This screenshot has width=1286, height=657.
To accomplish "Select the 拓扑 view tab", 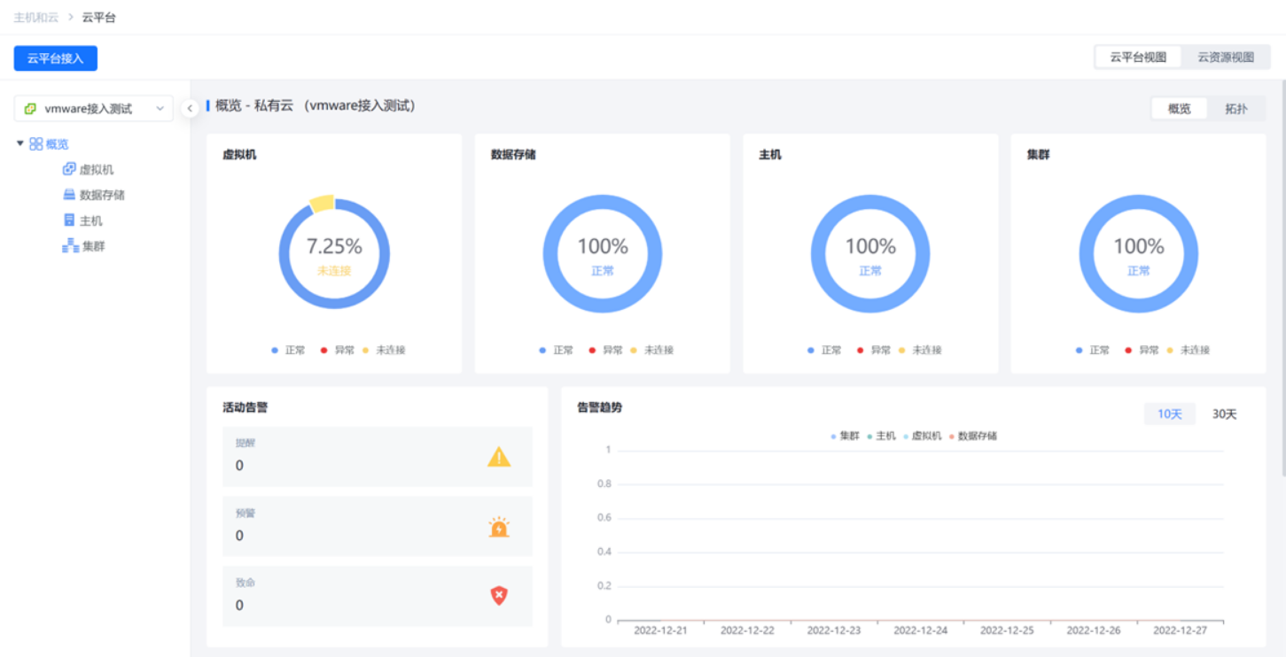I will [x=1236, y=109].
